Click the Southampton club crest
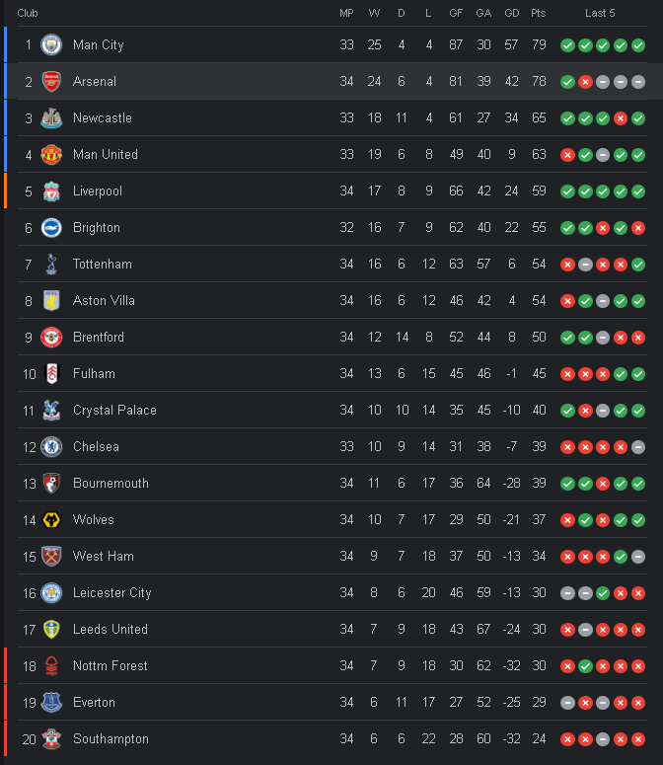Image resolution: width=663 pixels, height=765 pixels. click(x=51, y=738)
